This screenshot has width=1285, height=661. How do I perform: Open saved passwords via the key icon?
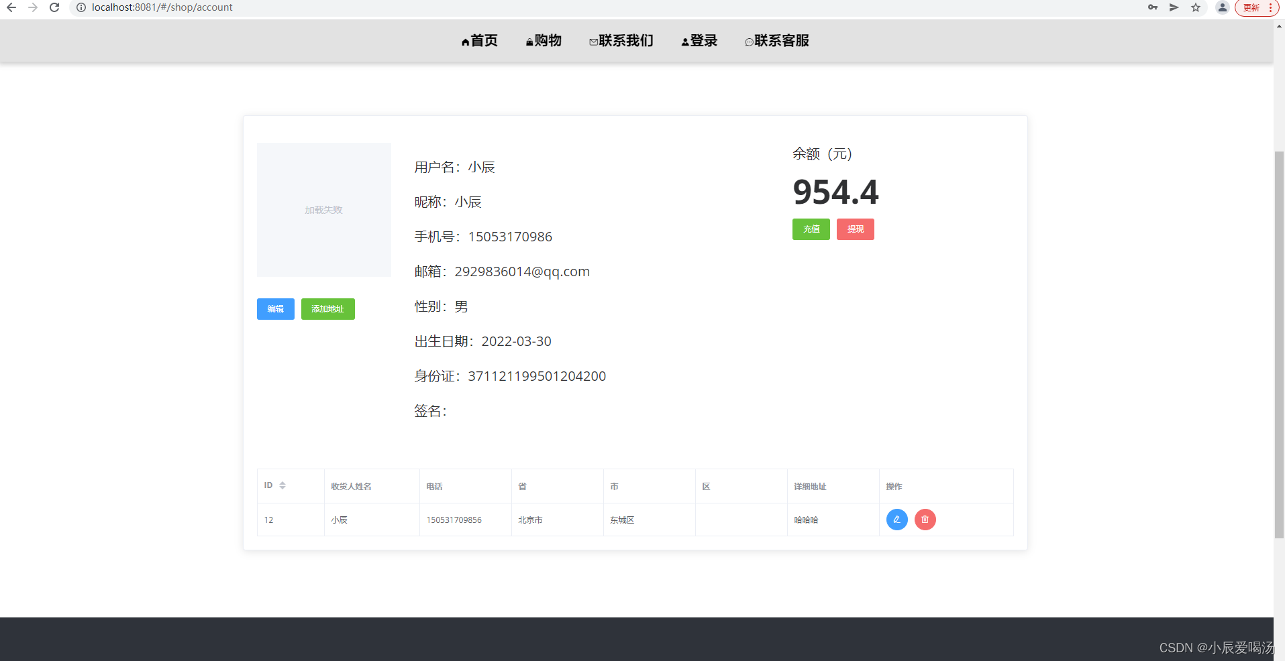pos(1152,7)
